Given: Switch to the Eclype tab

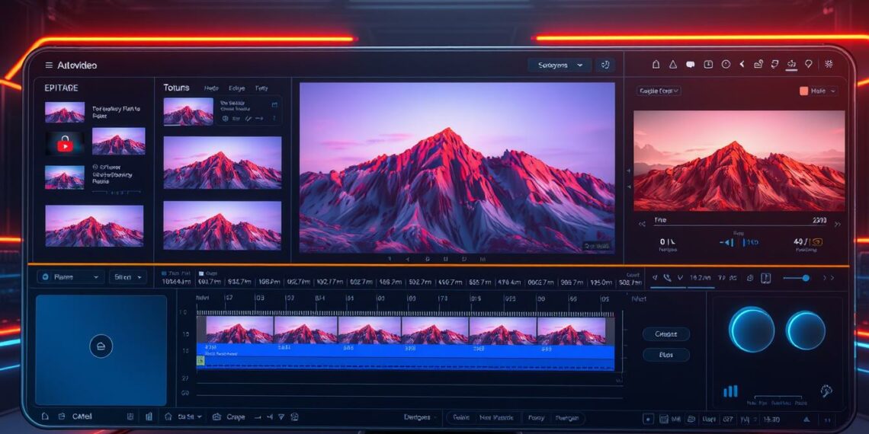Looking at the screenshot, I should (x=236, y=88).
